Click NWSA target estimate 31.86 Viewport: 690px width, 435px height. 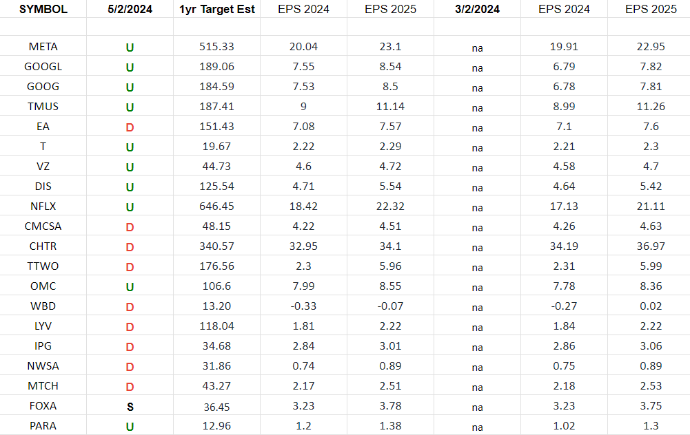(216, 366)
